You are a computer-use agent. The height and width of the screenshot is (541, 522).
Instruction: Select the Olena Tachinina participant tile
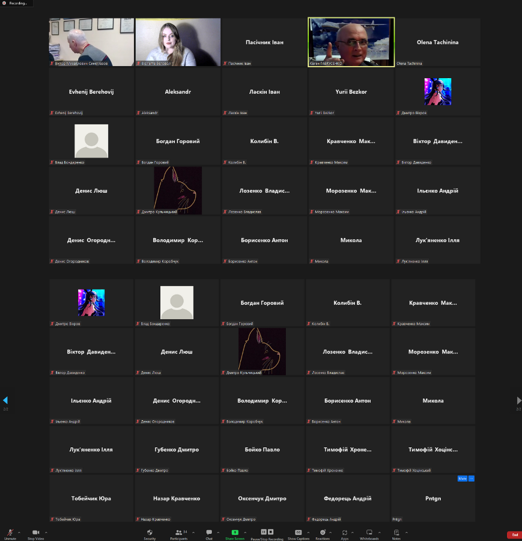tap(437, 42)
